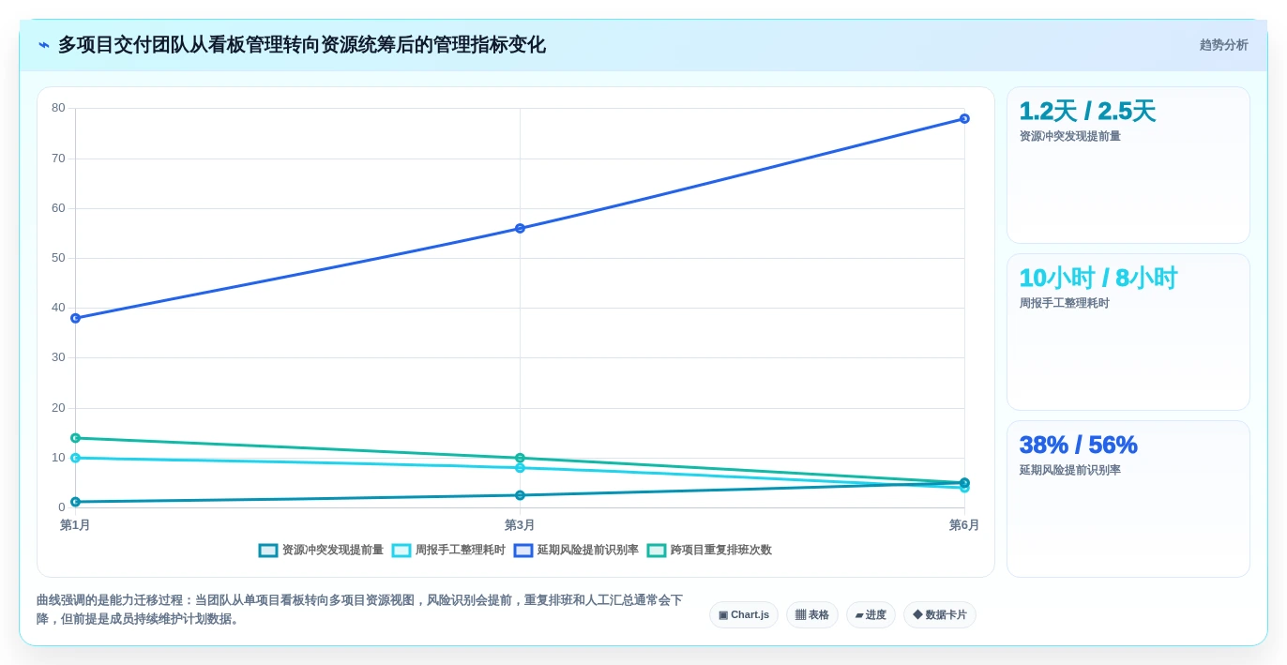Toggle 资源冲突发现提前量 legend series
The width and height of the screenshot is (1287, 665).
[x=321, y=551]
